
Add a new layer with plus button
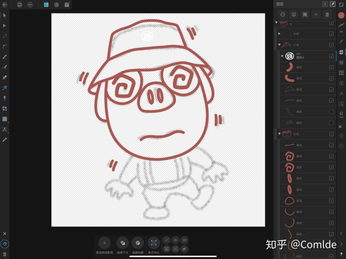pyautogui.click(x=316, y=14)
